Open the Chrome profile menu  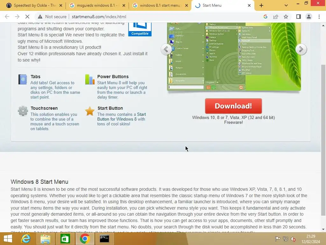pyautogui.click(x=309, y=17)
